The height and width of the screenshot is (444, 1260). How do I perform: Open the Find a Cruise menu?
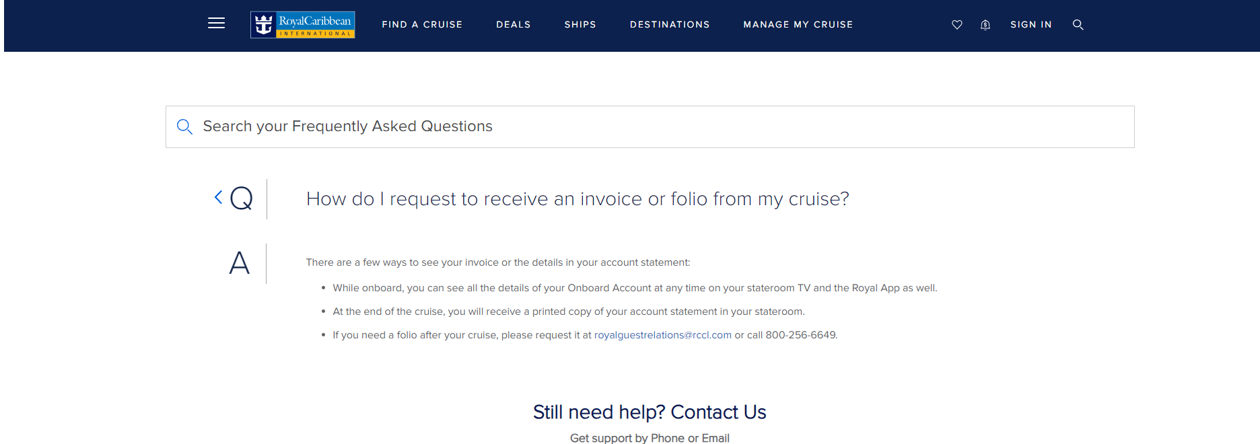coord(422,24)
